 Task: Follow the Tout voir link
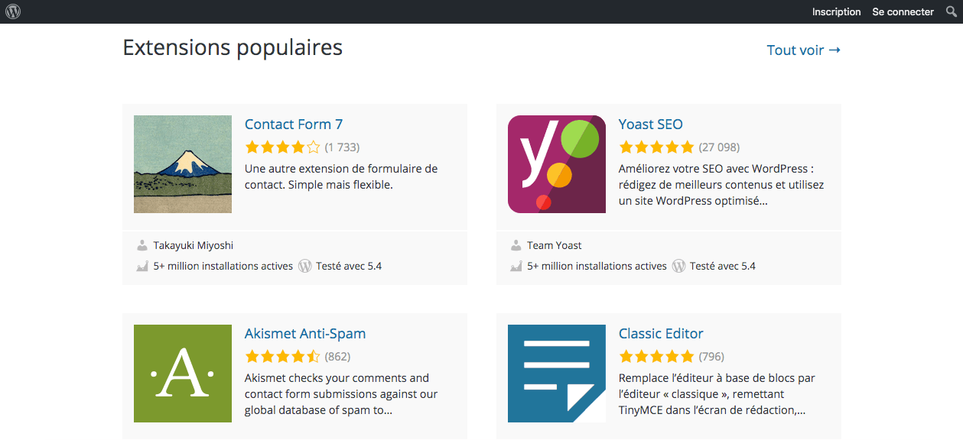pos(804,50)
